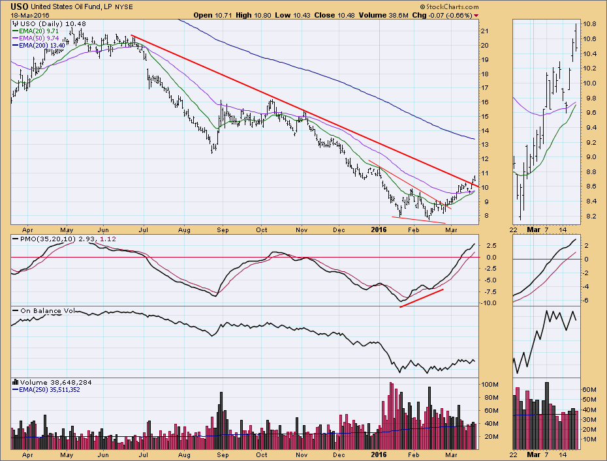Image resolution: width=607 pixels, height=461 pixels.
Task: Click the 10.8 label on the zoom panel axis
Action: (x=589, y=23)
